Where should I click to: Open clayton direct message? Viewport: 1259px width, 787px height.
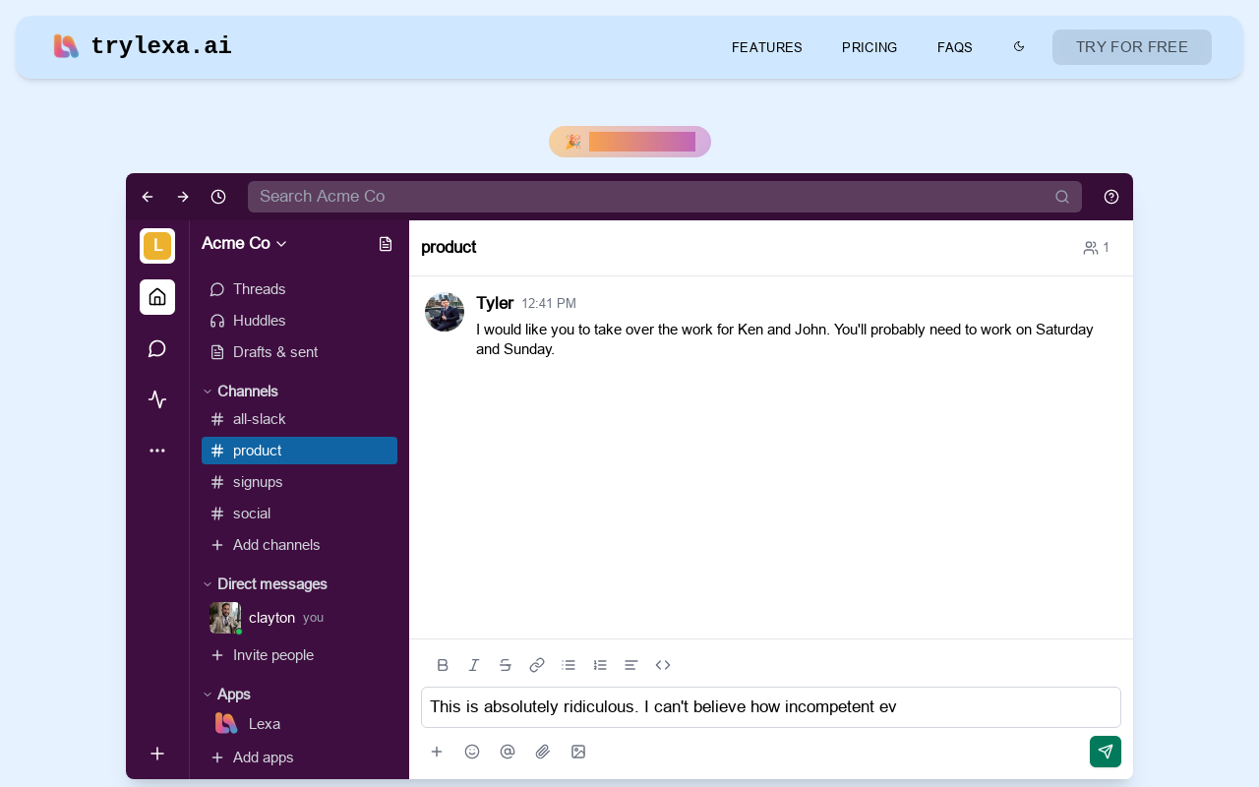coord(299,618)
